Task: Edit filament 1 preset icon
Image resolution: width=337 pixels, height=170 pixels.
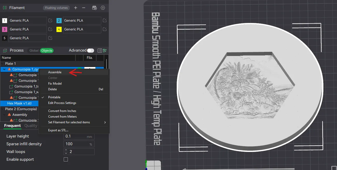Action: 51,20
